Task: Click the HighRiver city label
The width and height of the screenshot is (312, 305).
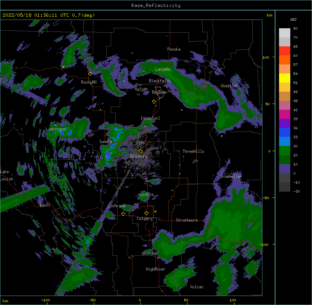Action: 156,269
